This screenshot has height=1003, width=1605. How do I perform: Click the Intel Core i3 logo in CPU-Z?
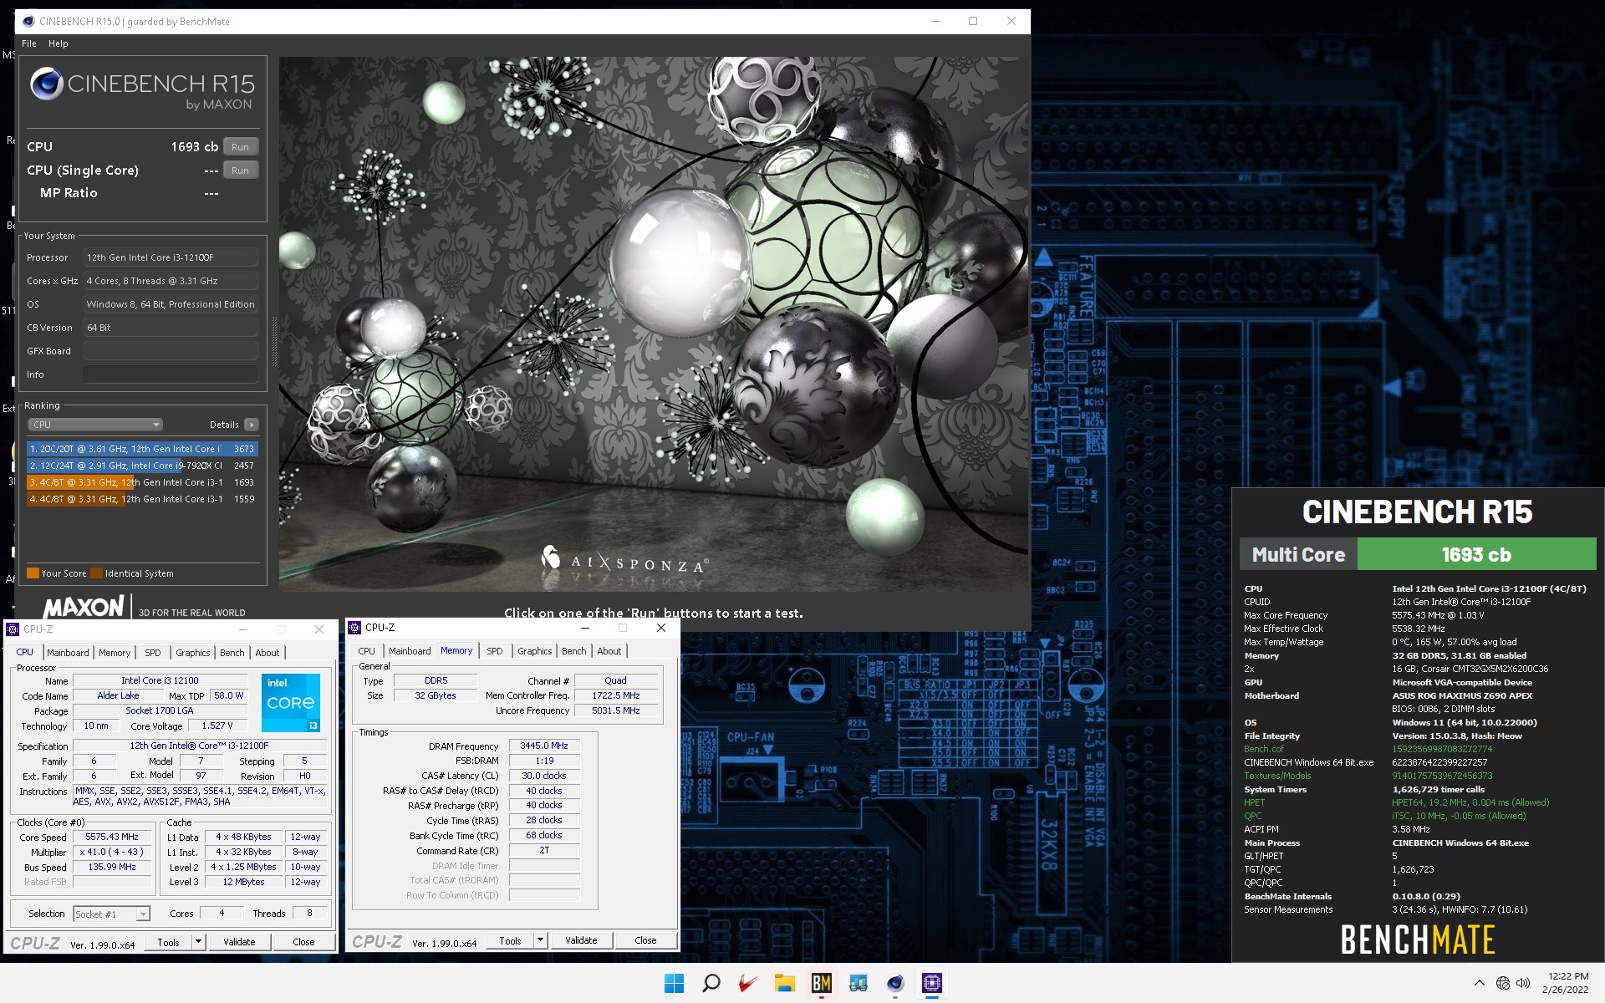coord(291,703)
